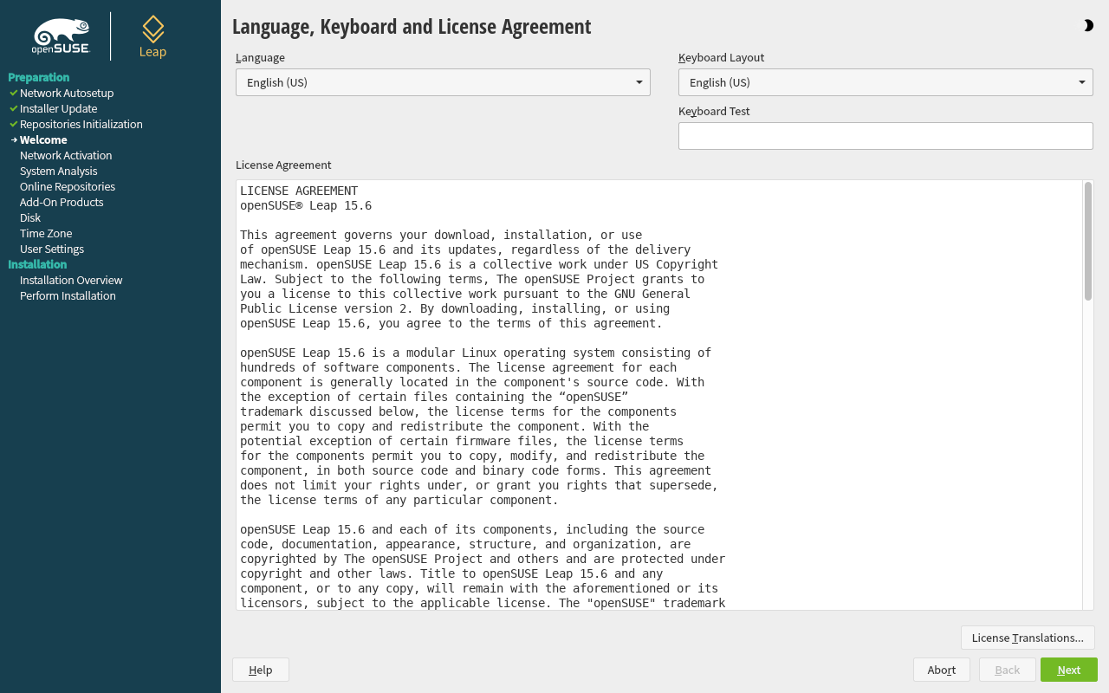Click the 'LICENSE AGREEMENT' heading line
This screenshot has width=1109, height=693.
pos(299,191)
